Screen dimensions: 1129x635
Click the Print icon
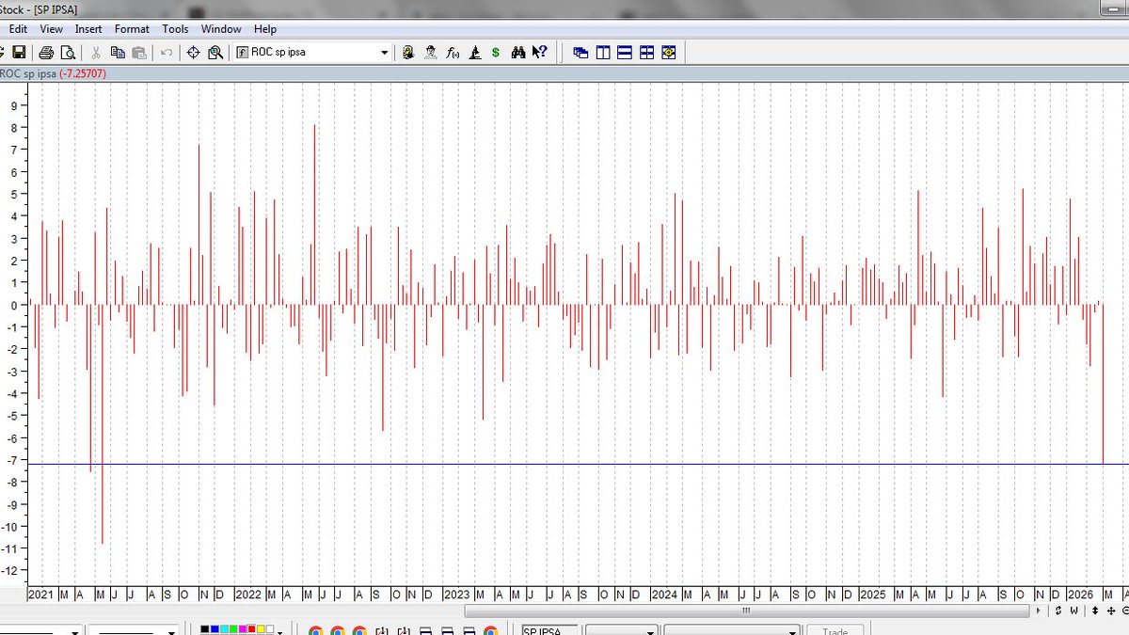(46, 53)
